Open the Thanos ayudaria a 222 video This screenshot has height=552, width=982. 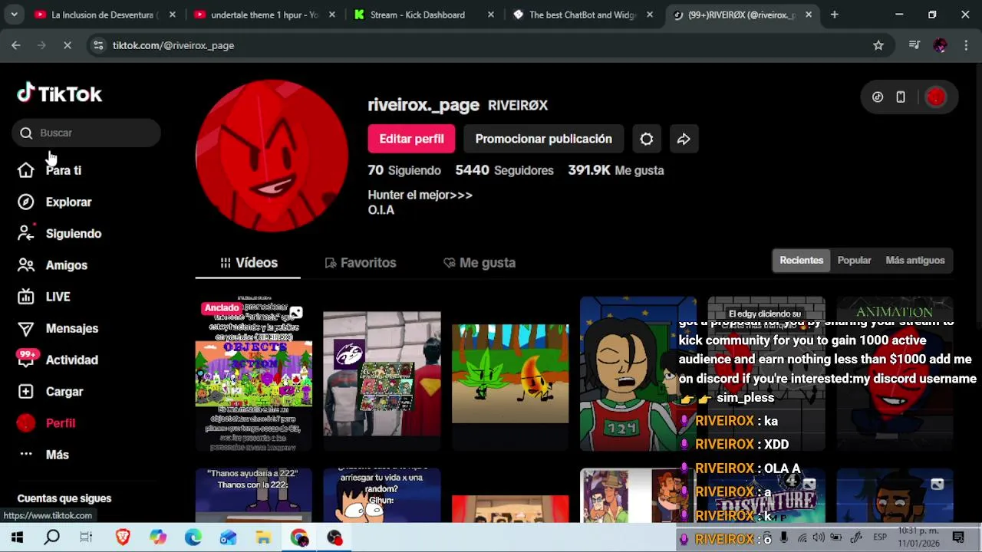click(253, 495)
